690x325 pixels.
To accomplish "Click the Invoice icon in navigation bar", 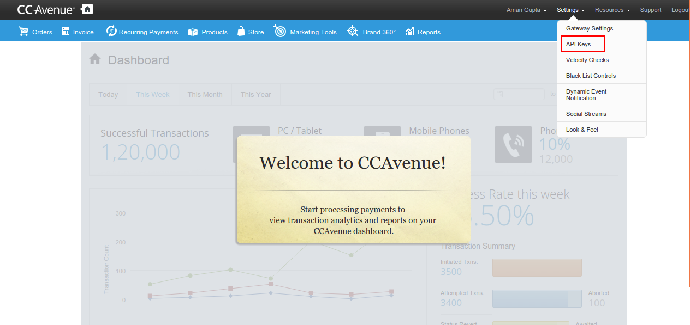I will 66,32.
